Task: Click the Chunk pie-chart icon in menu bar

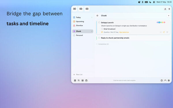Action: 139,2
